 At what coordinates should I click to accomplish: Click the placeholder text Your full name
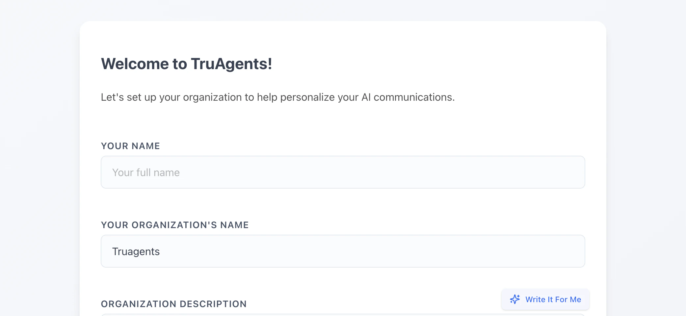pos(146,172)
